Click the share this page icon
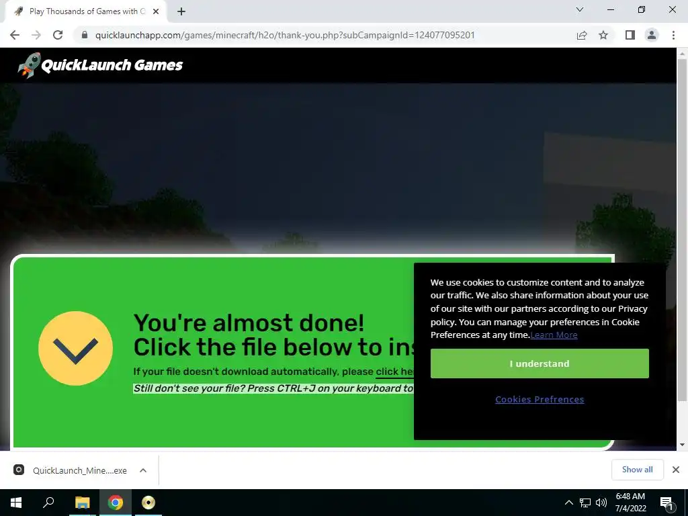 (x=582, y=35)
